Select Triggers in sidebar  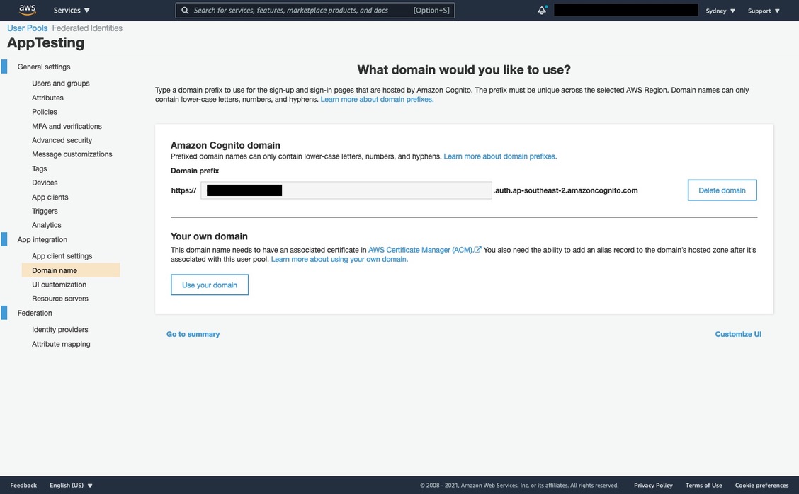click(x=45, y=211)
